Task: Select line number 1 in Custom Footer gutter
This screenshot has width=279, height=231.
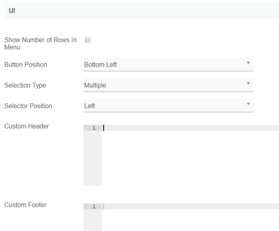Action: [x=94, y=207]
